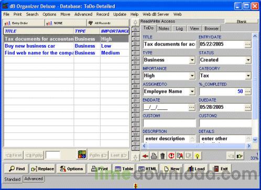Viewport: 261px width, 190px height.
Task: Click into the TITLE input field
Action: click(x=169, y=44)
